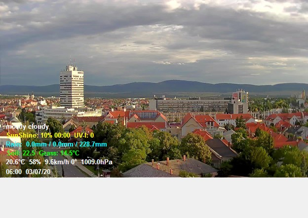The width and height of the screenshot is (308, 218).
Task: Select the '03/07/20' date stamp
Action: 38,172
